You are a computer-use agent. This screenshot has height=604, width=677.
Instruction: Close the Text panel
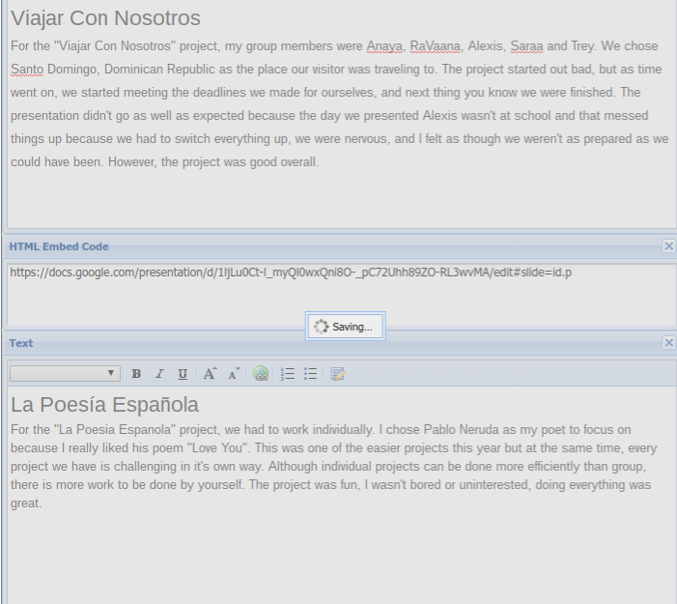pos(668,343)
